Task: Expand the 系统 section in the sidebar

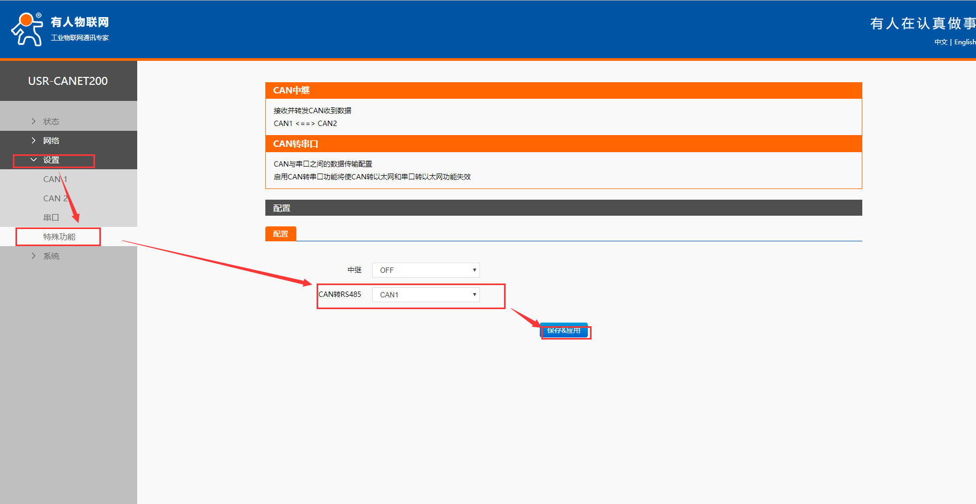Action: point(51,256)
